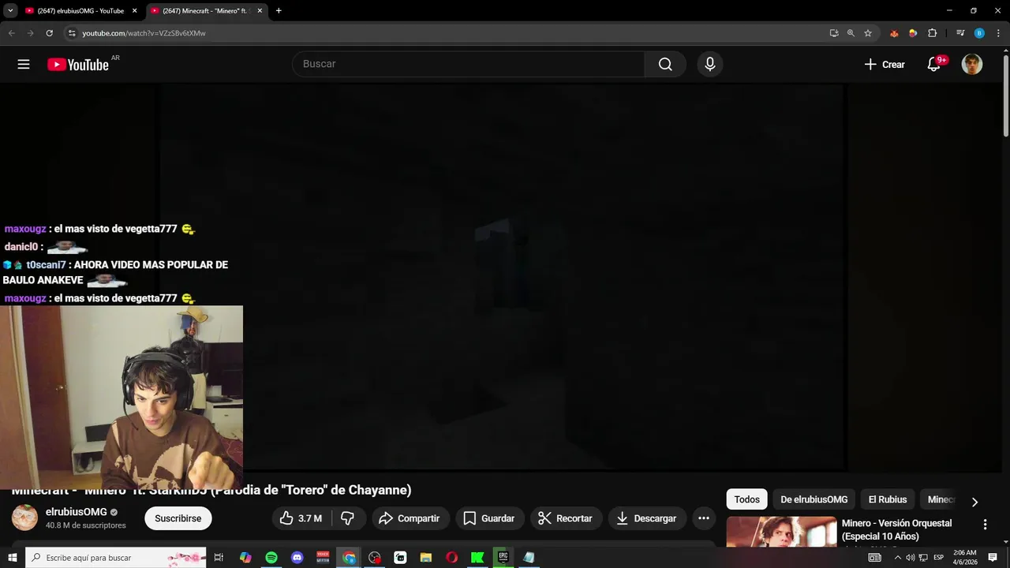View site information icon in the address bar
The width and height of the screenshot is (1010, 568).
click(x=72, y=33)
